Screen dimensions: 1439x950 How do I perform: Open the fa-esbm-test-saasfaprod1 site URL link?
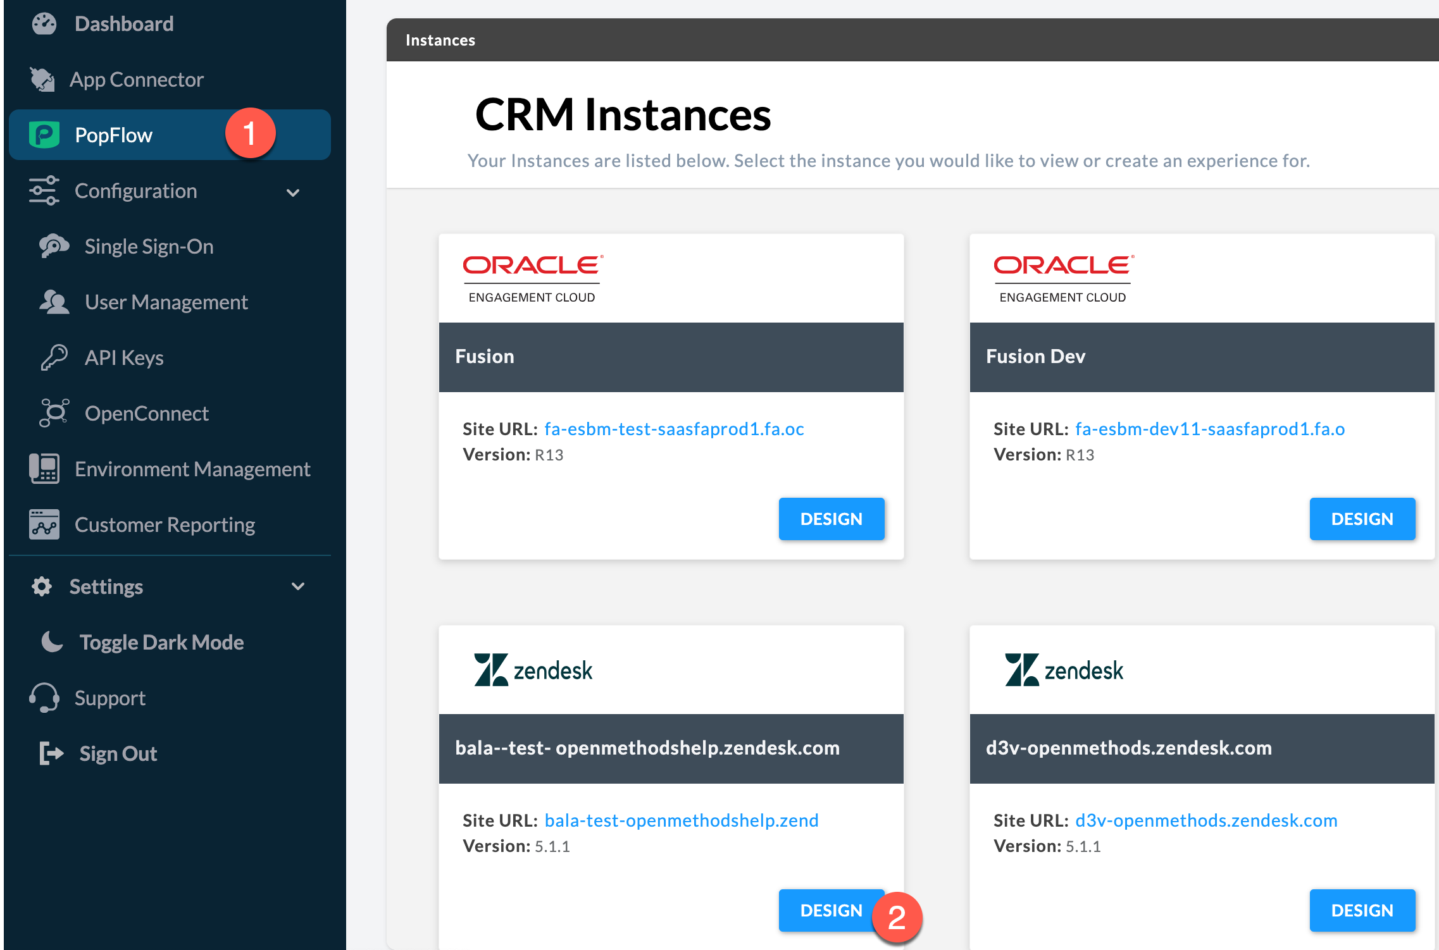tap(674, 429)
